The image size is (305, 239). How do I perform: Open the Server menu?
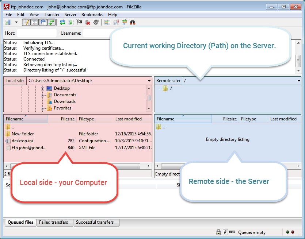click(70, 15)
